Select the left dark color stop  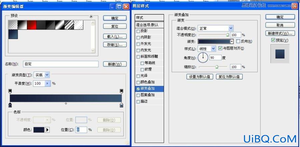[10, 105]
